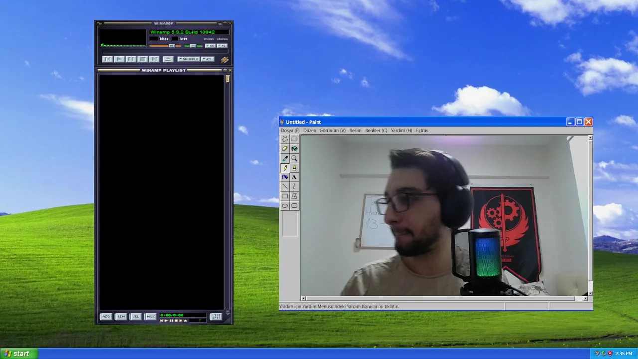The height and width of the screenshot is (359, 638).
Task: Open the Extras menu in Paint
Action: pos(422,130)
